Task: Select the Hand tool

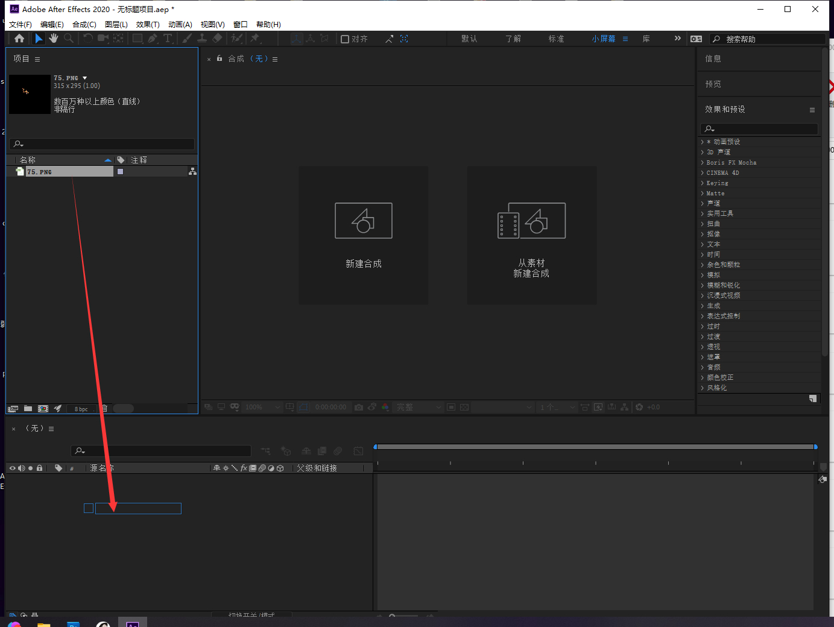Action: click(x=54, y=39)
